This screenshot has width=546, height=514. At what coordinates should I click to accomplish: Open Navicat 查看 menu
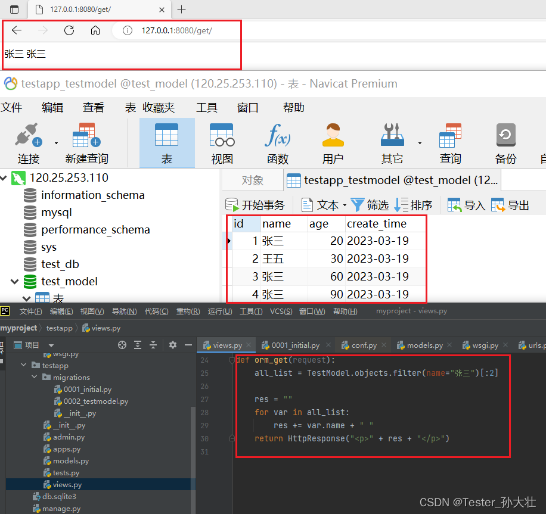[94, 108]
